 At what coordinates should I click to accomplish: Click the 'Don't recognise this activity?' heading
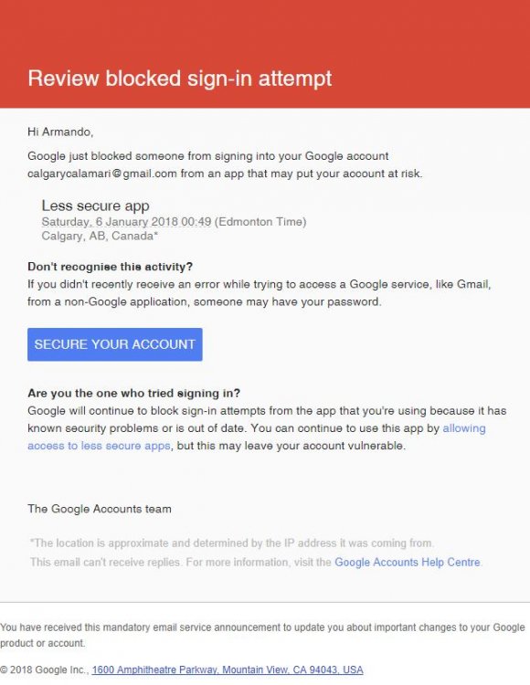[x=110, y=267]
